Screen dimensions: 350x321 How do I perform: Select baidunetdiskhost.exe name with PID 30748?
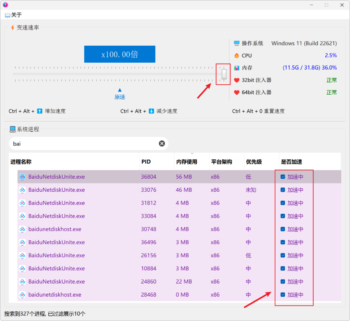[x=55, y=229]
